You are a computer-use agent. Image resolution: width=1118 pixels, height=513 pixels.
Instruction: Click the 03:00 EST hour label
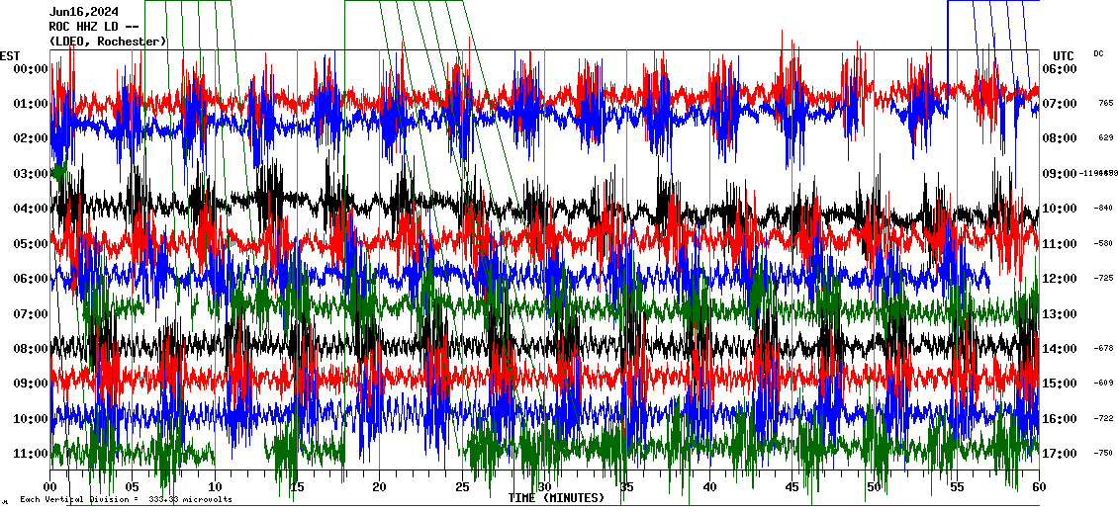tap(31, 174)
